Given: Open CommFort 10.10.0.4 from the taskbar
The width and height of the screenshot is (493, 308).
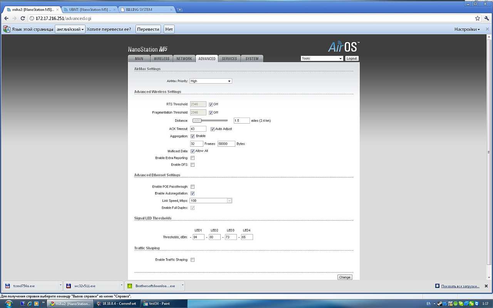Looking at the screenshot, I should click(x=117, y=303).
